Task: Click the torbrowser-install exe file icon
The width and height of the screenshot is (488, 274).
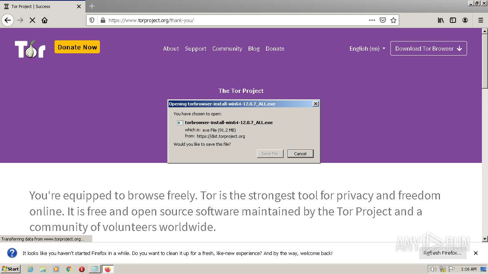Action: pyautogui.click(x=180, y=123)
